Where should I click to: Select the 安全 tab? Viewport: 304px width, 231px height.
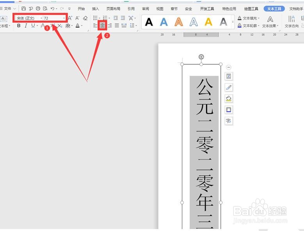click(188, 9)
